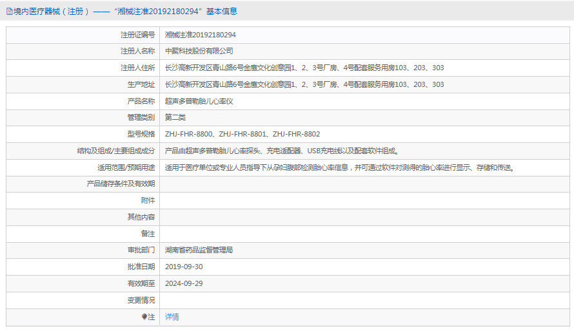
Task: Select registration number 湘械注准20192180294 value
Action: point(200,35)
